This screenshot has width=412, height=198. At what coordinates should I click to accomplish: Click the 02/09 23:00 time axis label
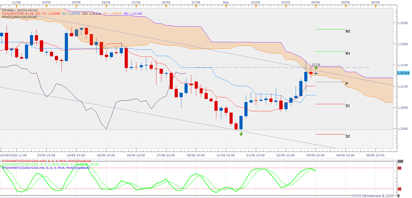coord(286,155)
